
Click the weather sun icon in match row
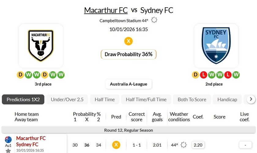tap(184, 145)
